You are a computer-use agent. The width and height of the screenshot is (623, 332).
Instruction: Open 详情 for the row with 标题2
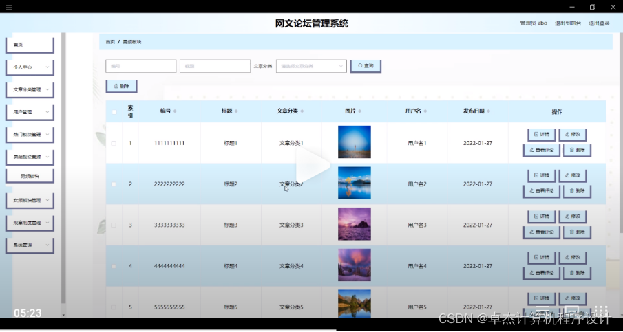point(542,175)
